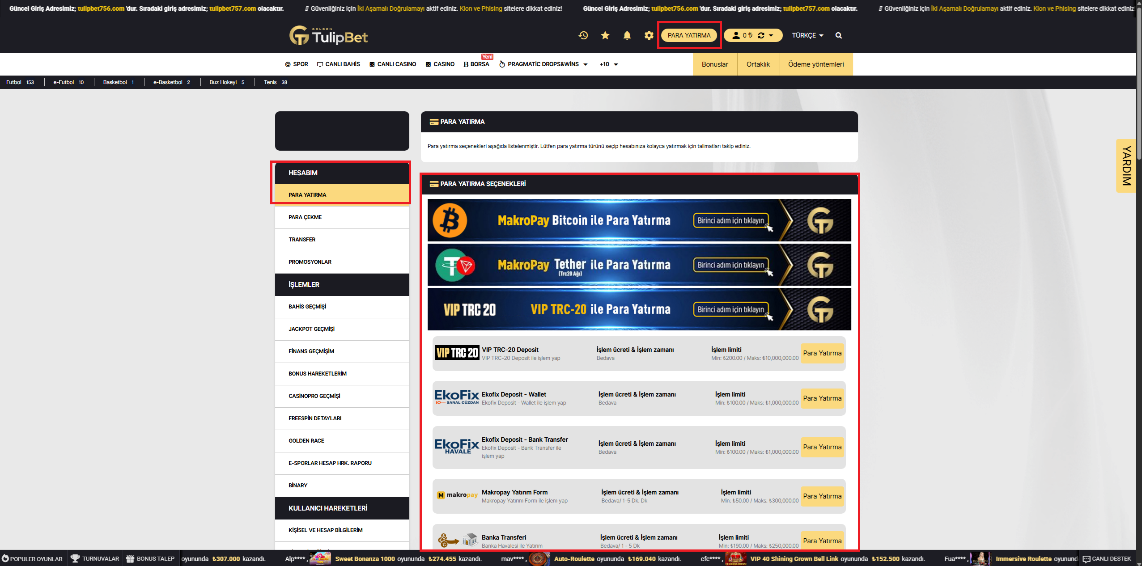Viewport: 1142px width, 566px height.
Task: Click the EkoFix Sanal Cüzdan logo
Action: click(x=457, y=397)
